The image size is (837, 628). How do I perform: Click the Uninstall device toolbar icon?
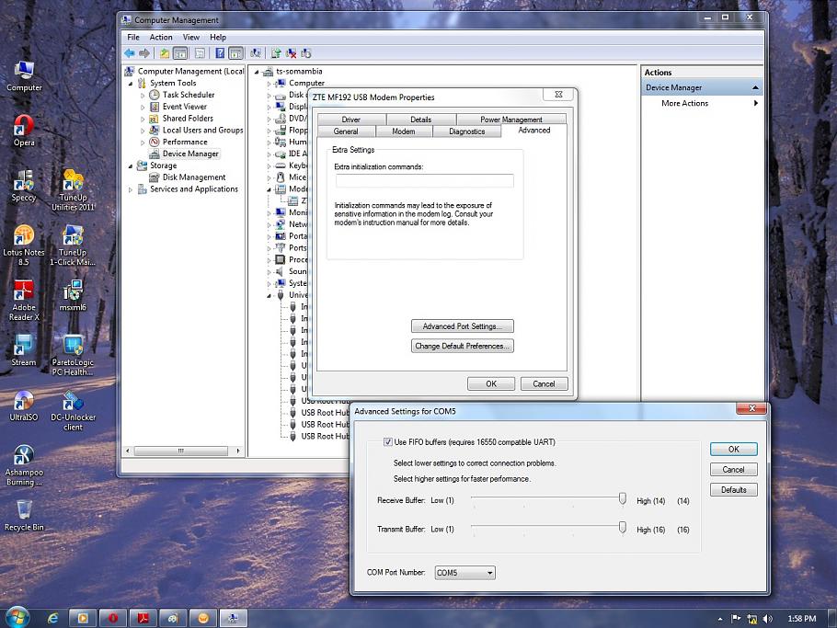pyautogui.click(x=292, y=53)
